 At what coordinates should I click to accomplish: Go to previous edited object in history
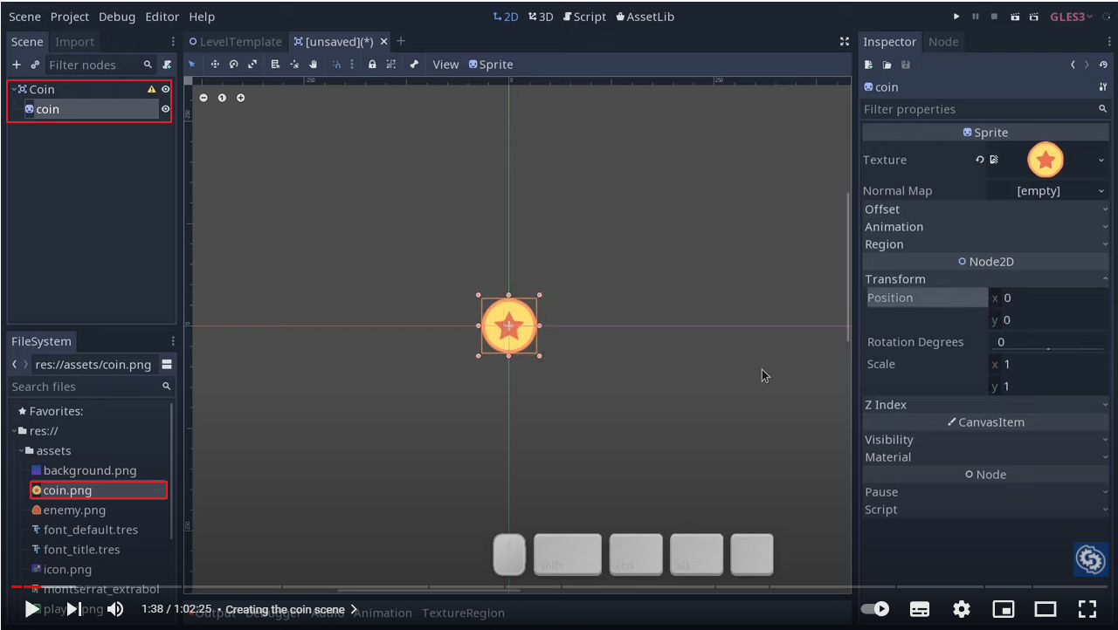pyautogui.click(x=1073, y=65)
